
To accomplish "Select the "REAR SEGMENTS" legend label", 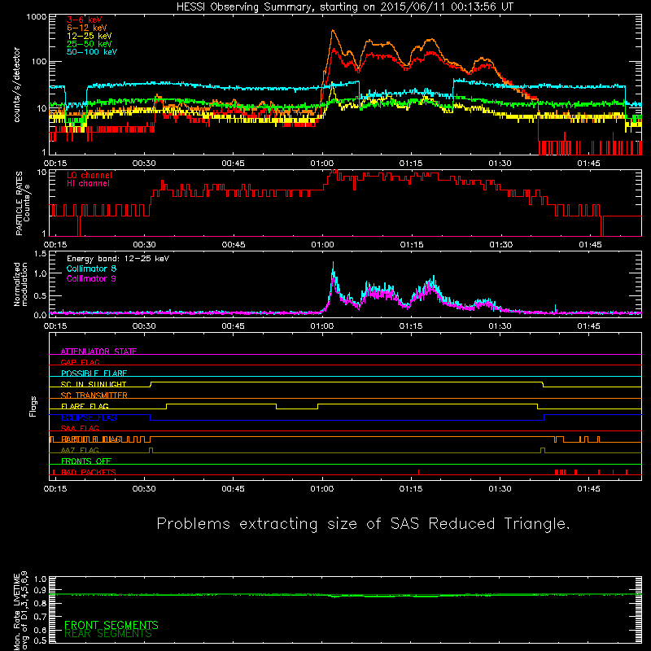I will pos(108,634).
